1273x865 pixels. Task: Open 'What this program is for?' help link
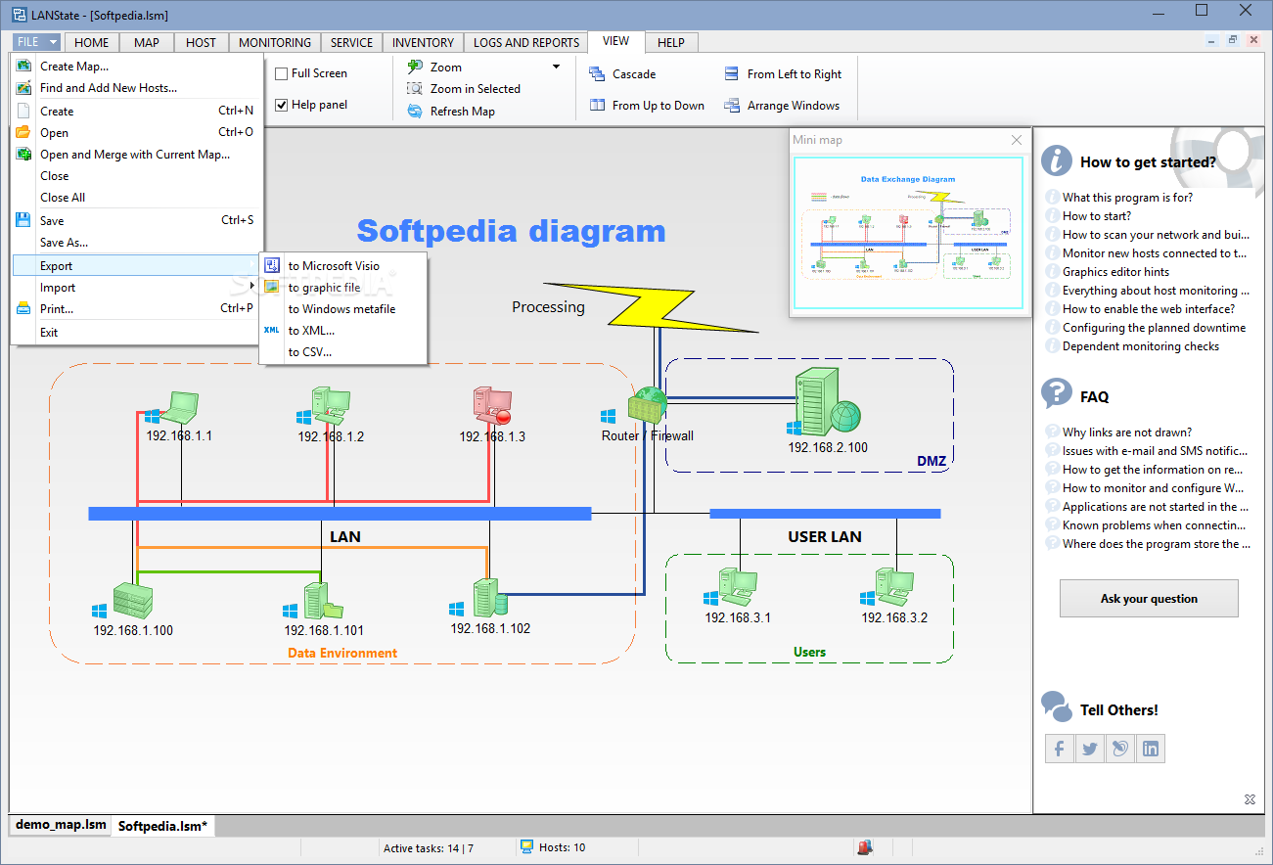point(1127,197)
